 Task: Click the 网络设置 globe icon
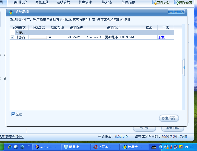176,2
